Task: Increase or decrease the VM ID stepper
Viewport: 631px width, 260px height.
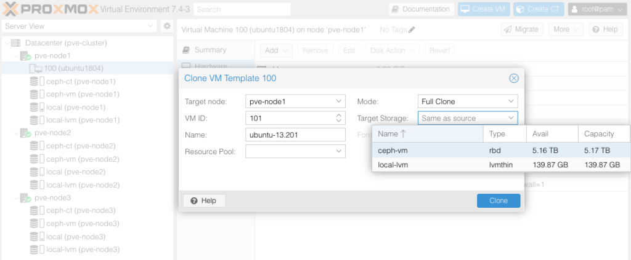Action: pyautogui.click(x=339, y=118)
